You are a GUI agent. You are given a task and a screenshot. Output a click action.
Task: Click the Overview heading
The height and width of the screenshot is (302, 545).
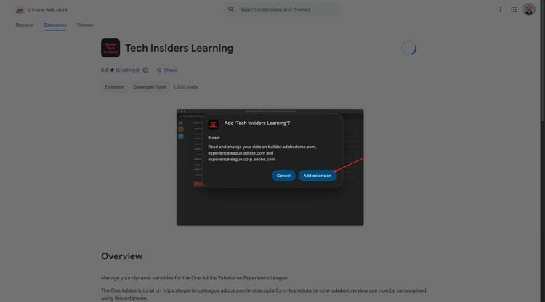(121, 256)
